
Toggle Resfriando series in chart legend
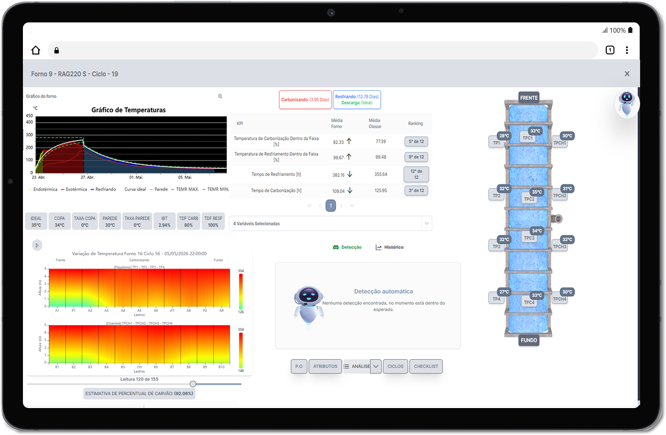click(x=104, y=189)
